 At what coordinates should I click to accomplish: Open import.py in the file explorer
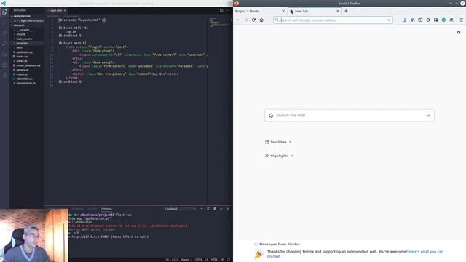pos(22,74)
